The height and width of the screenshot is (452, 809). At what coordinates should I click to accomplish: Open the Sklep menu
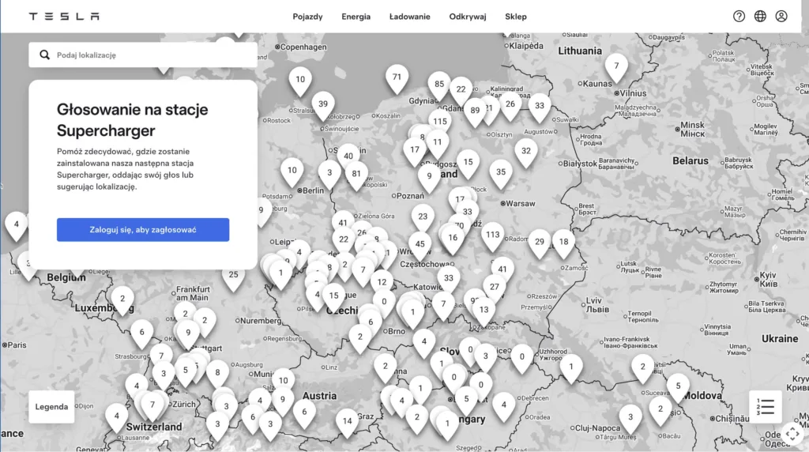tap(516, 17)
